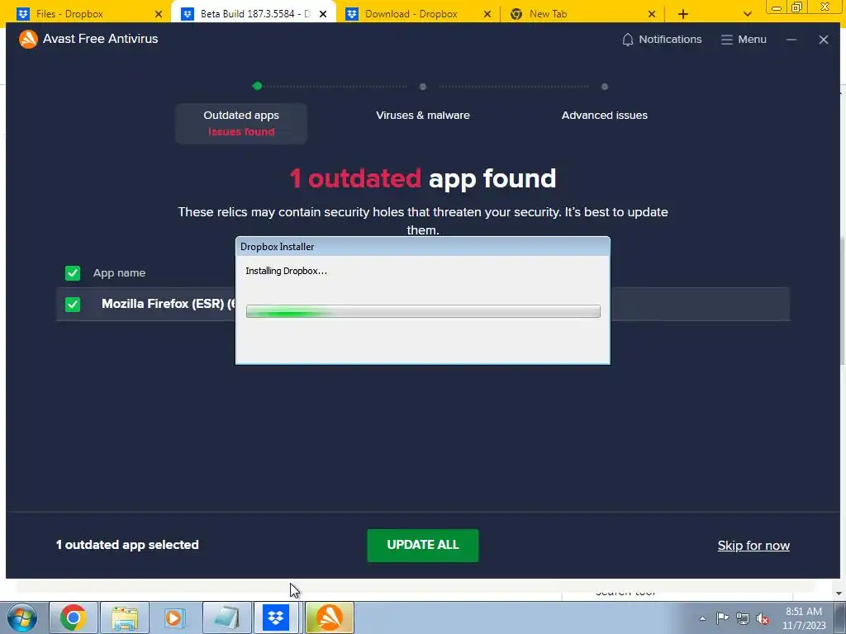
Task: Select the Outdated apps step
Action: point(241,124)
